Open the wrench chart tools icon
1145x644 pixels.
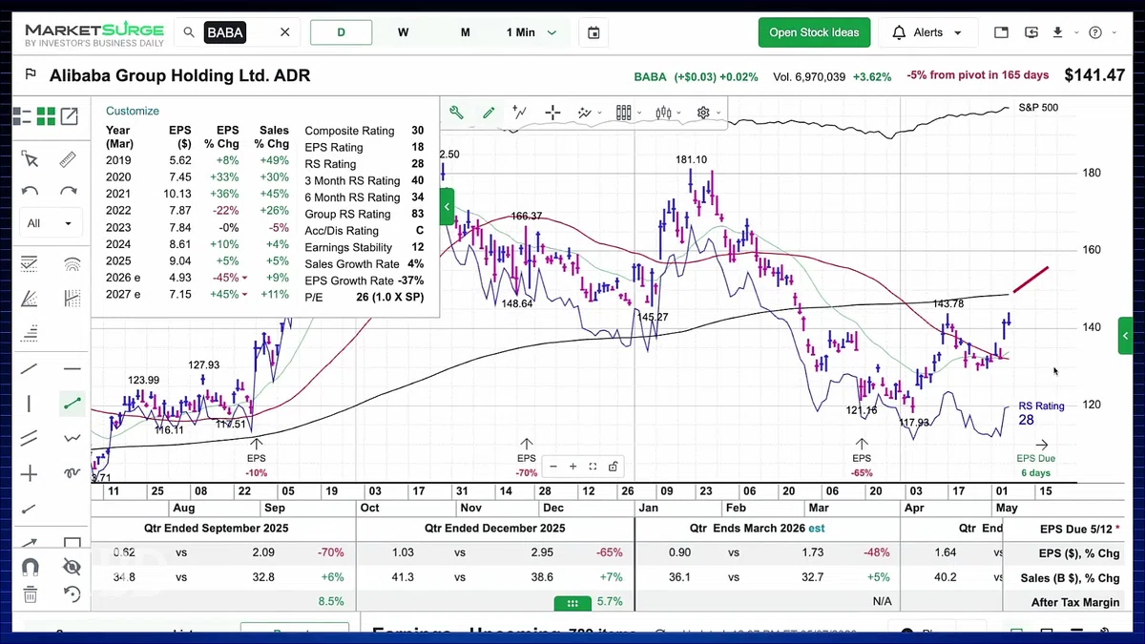pos(456,113)
